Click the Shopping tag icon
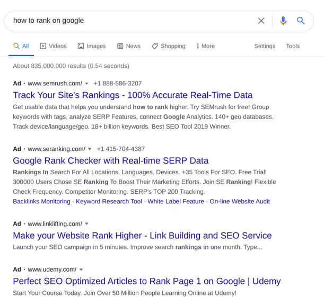This screenshot has height=297, width=324. [x=155, y=46]
